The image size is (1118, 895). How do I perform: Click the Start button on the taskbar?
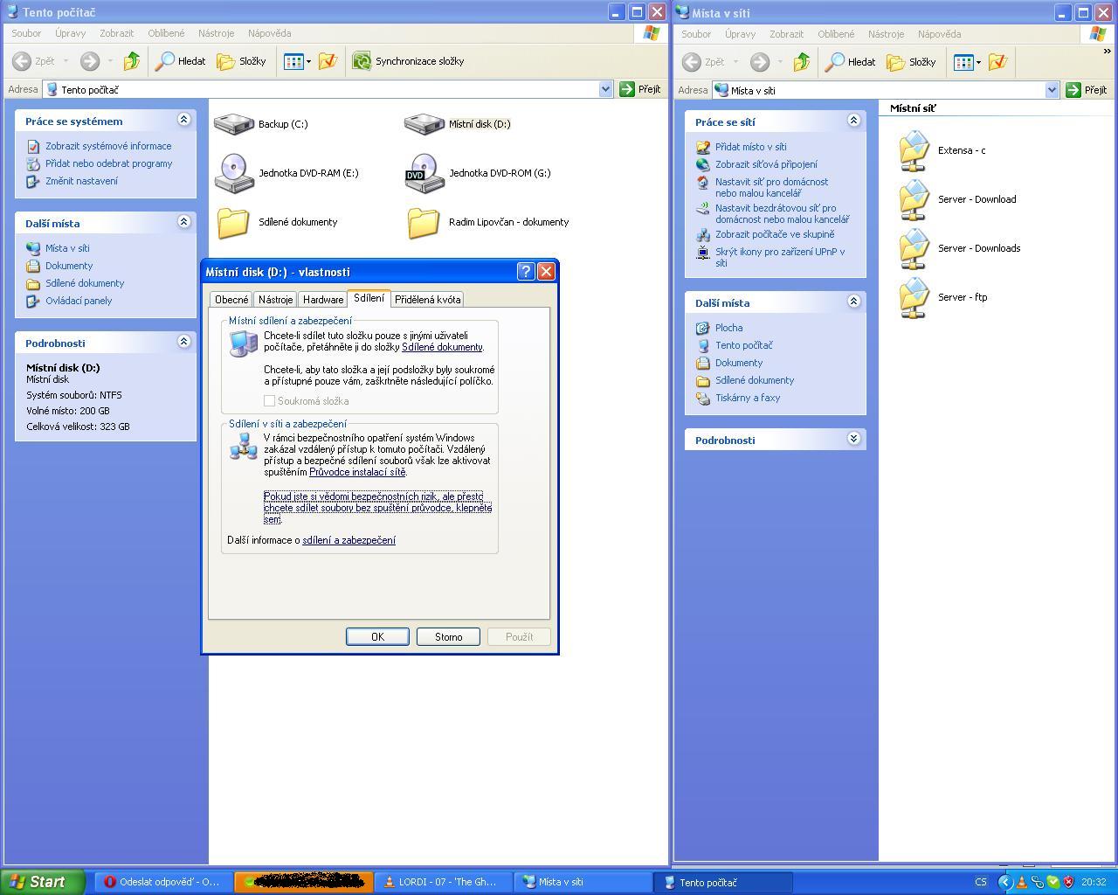(x=42, y=882)
